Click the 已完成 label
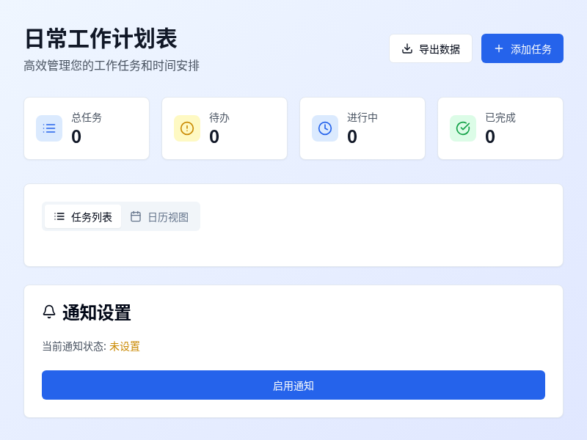 (500, 118)
